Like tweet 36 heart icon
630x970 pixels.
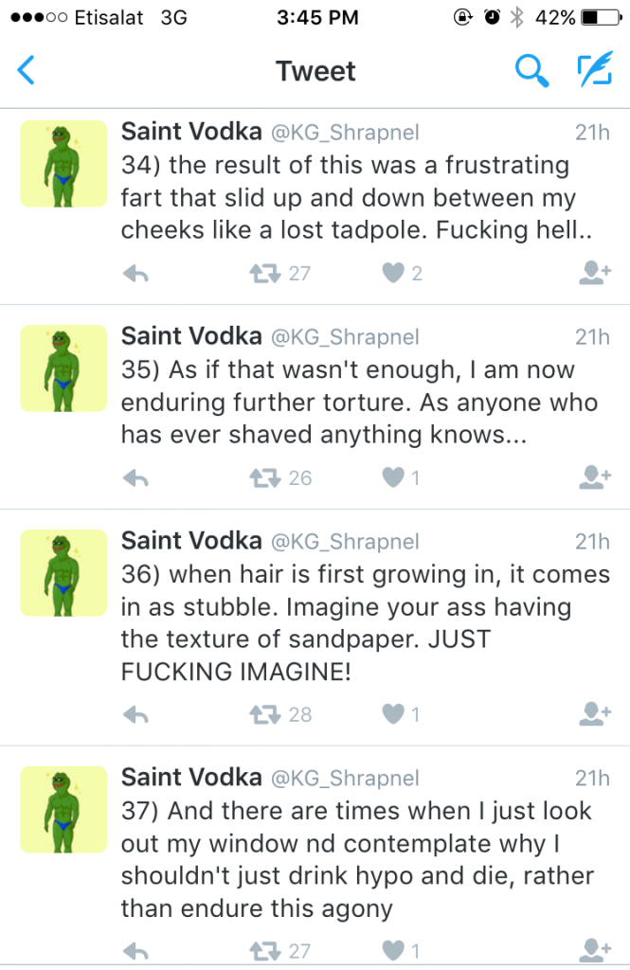pyautogui.click(x=392, y=714)
